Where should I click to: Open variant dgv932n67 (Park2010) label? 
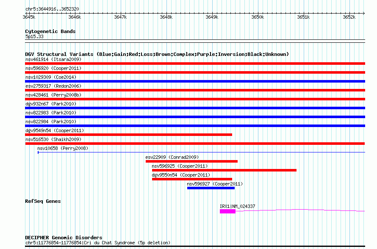click(51, 104)
